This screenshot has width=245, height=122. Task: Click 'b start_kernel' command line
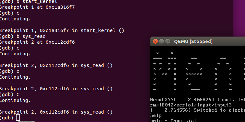tap(29, 2)
